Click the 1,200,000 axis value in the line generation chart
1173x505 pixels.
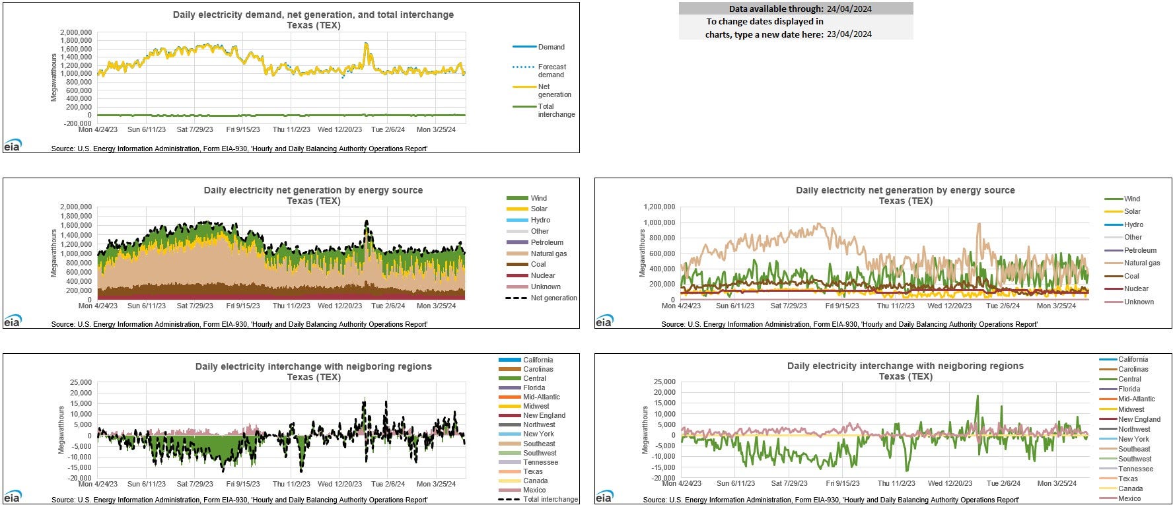[659, 207]
